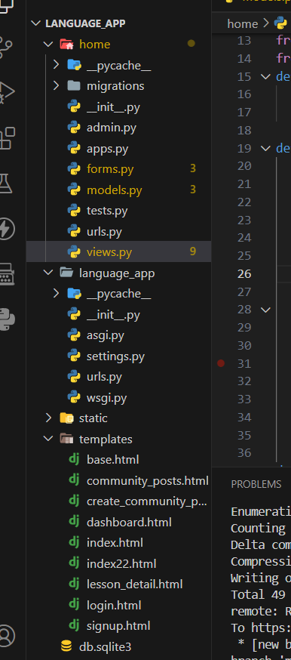Click Python file icon in breadcrumb
This screenshot has height=660, width=291.
click(x=281, y=23)
